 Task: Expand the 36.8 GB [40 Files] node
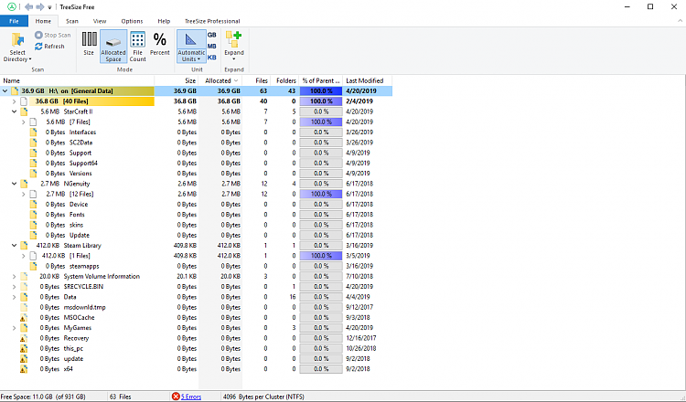[14, 101]
